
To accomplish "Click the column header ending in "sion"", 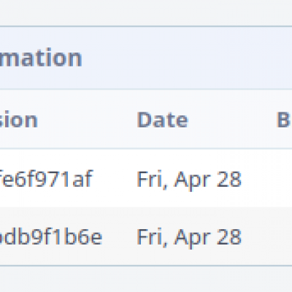I will pos(18,120).
